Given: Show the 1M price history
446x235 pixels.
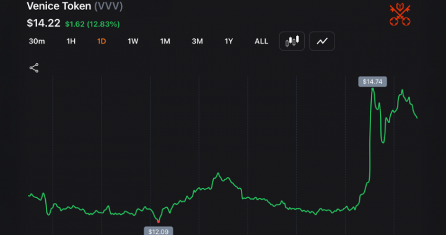Looking at the screenshot, I should 165,41.
